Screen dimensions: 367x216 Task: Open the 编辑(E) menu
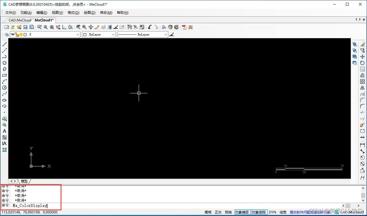tap(42, 13)
